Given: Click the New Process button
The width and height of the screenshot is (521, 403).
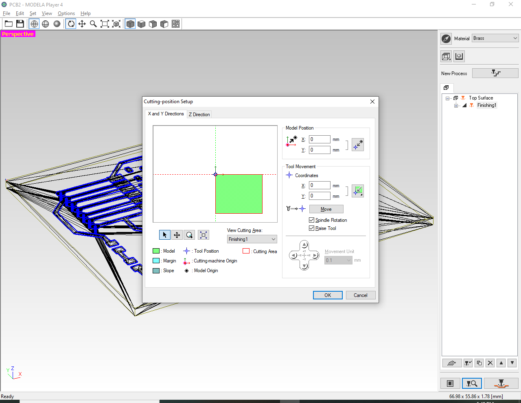Looking at the screenshot, I should [x=495, y=73].
